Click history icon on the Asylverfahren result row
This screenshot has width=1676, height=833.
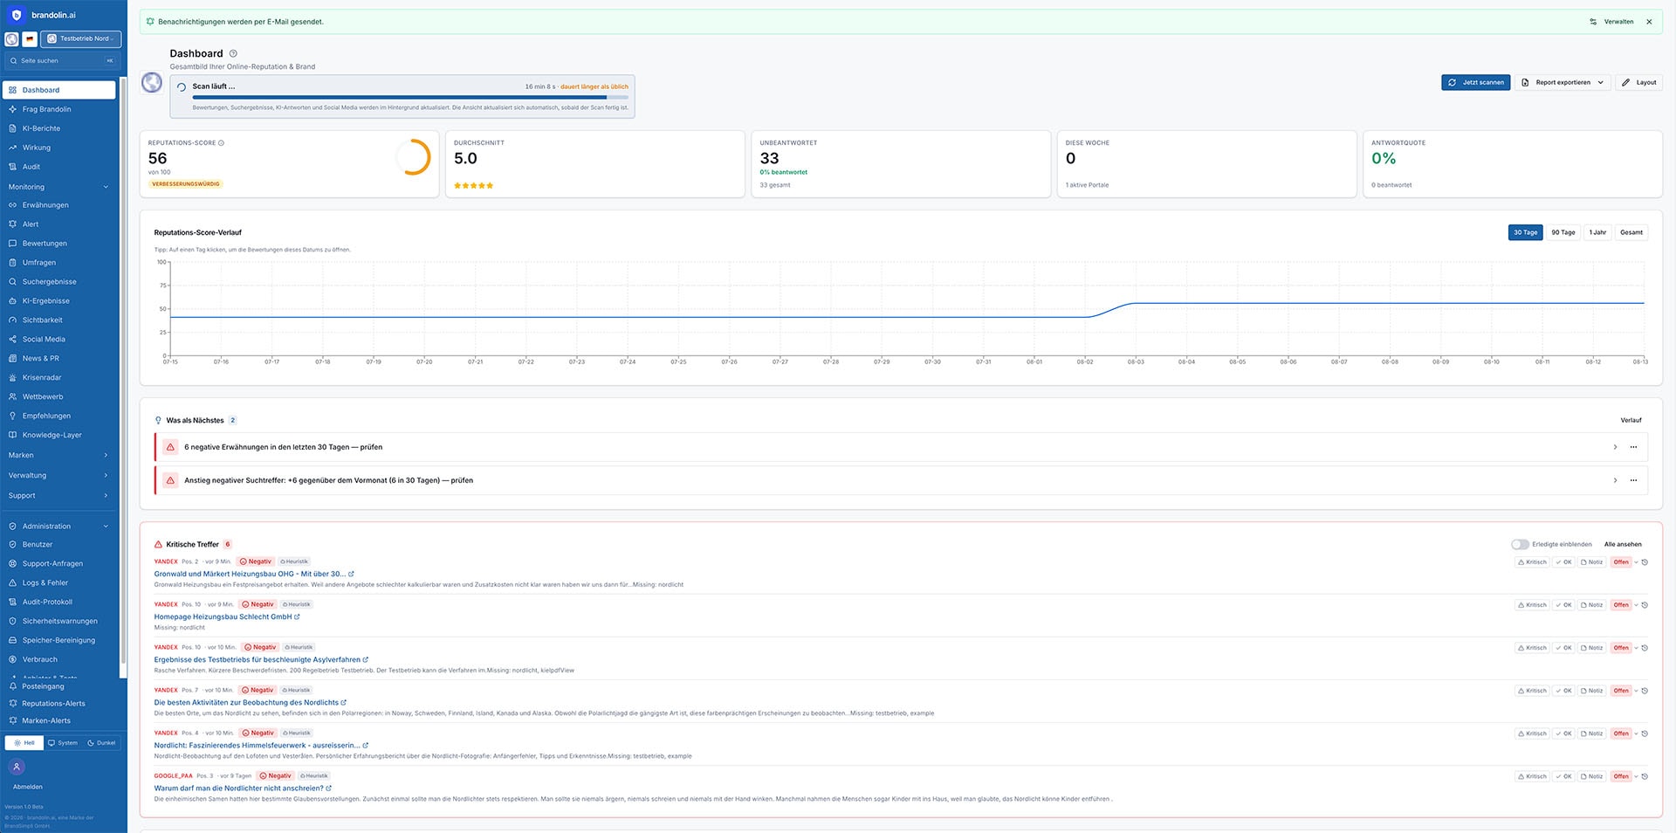pos(1645,648)
